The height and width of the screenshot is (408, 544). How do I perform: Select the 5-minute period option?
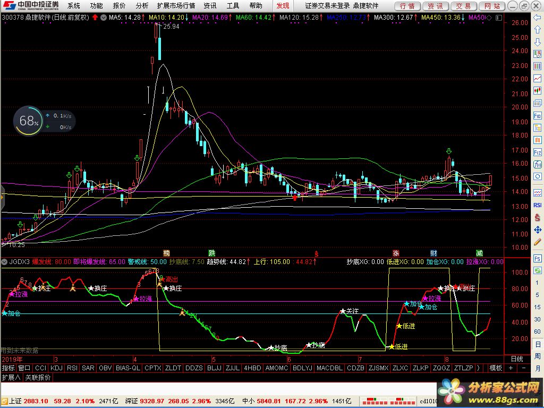(x=537, y=295)
